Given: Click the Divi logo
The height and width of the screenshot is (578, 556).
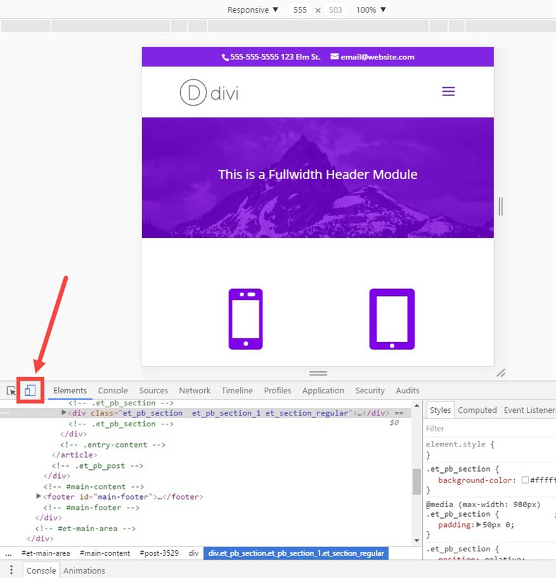Looking at the screenshot, I should point(209,92).
